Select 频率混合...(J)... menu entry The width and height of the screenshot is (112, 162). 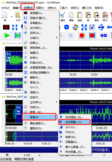(41, 48)
